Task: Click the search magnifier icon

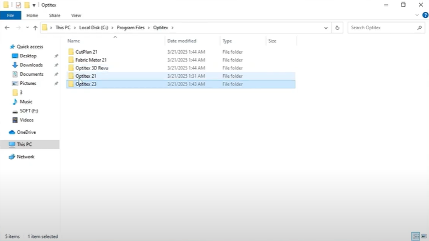Action: (419, 28)
